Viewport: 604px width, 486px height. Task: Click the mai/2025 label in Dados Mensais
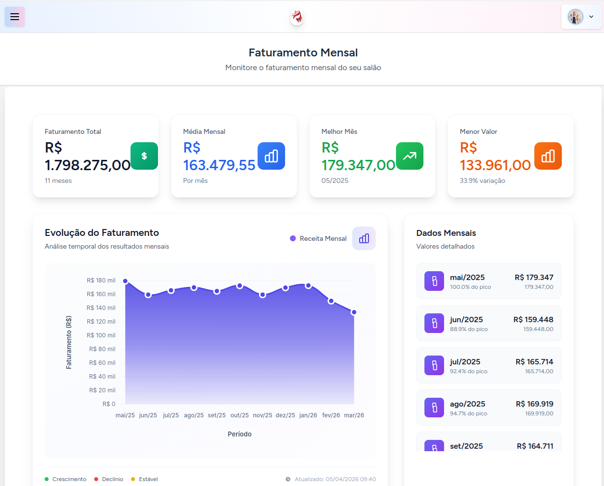[x=467, y=277]
